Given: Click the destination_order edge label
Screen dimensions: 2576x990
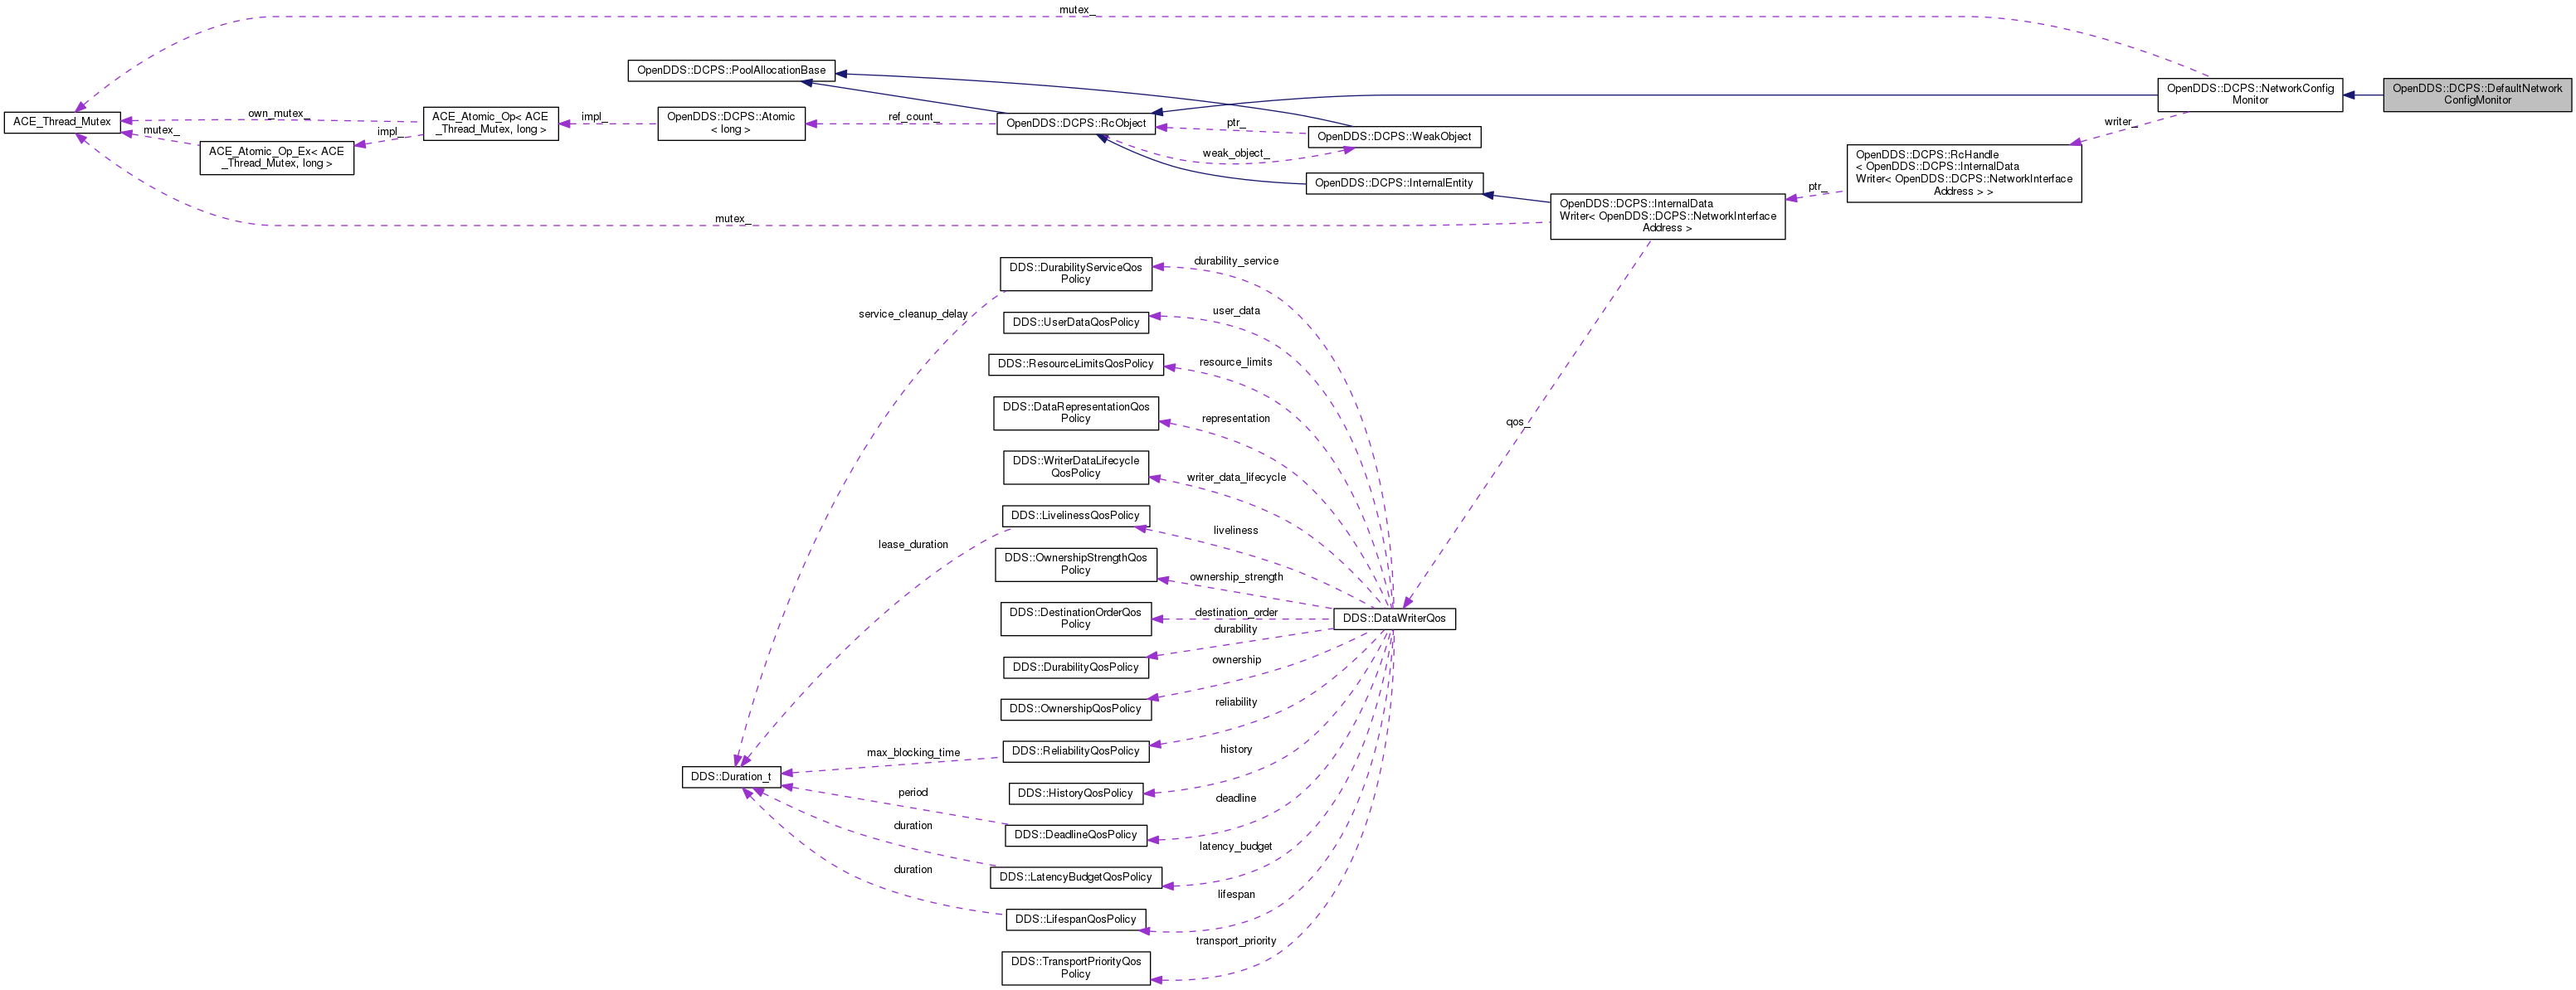Looking at the screenshot, I should click(x=1236, y=613).
